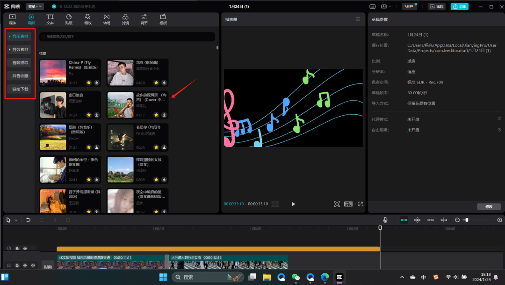The width and height of the screenshot is (505, 285).
Task: Open the 转场 (Transitions) tab
Action: (x=107, y=19)
